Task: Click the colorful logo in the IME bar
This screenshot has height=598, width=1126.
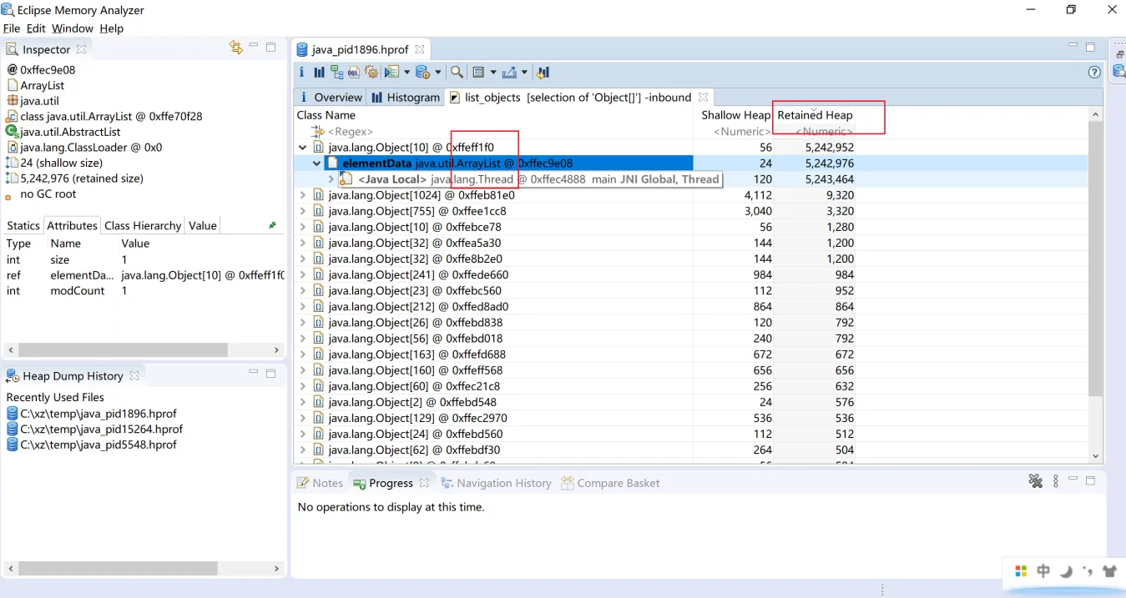Action: tap(1020, 571)
